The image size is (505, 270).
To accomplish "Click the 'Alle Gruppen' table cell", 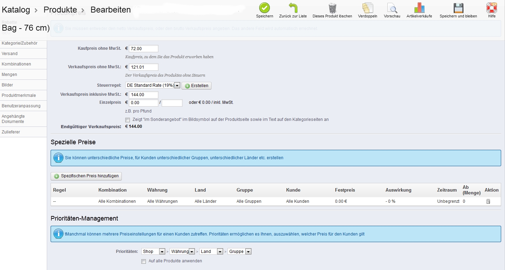I will click(249, 201).
